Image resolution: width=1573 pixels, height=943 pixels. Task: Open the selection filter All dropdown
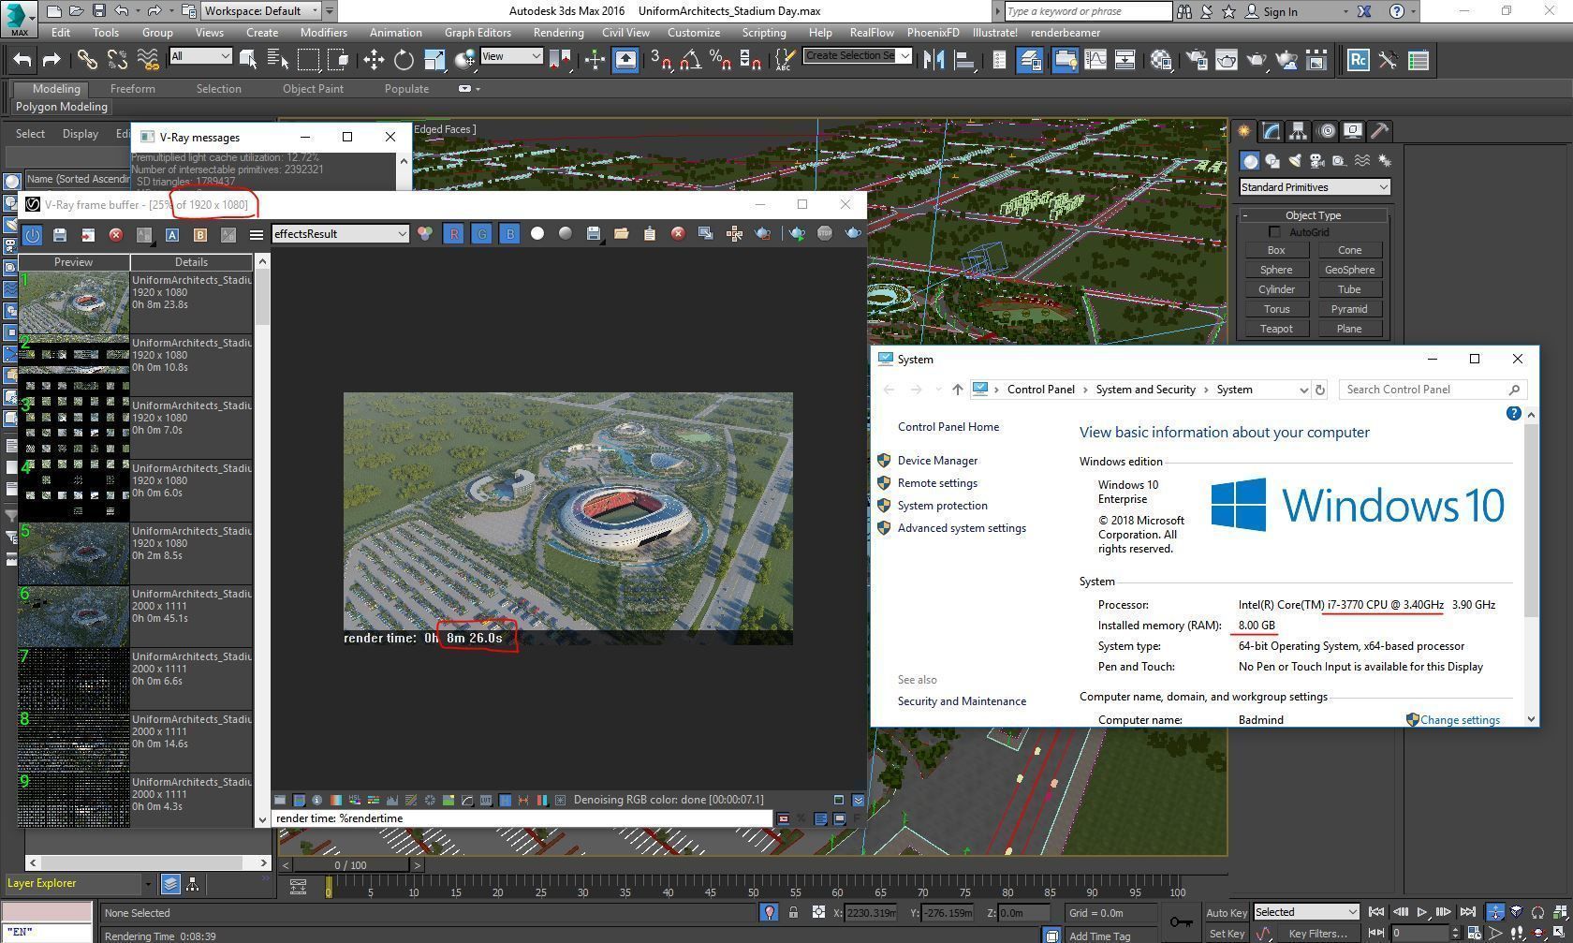point(200,56)
